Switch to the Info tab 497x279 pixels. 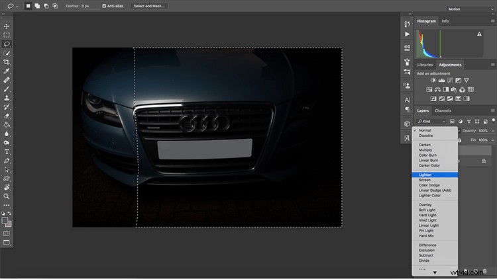point(445,21)
